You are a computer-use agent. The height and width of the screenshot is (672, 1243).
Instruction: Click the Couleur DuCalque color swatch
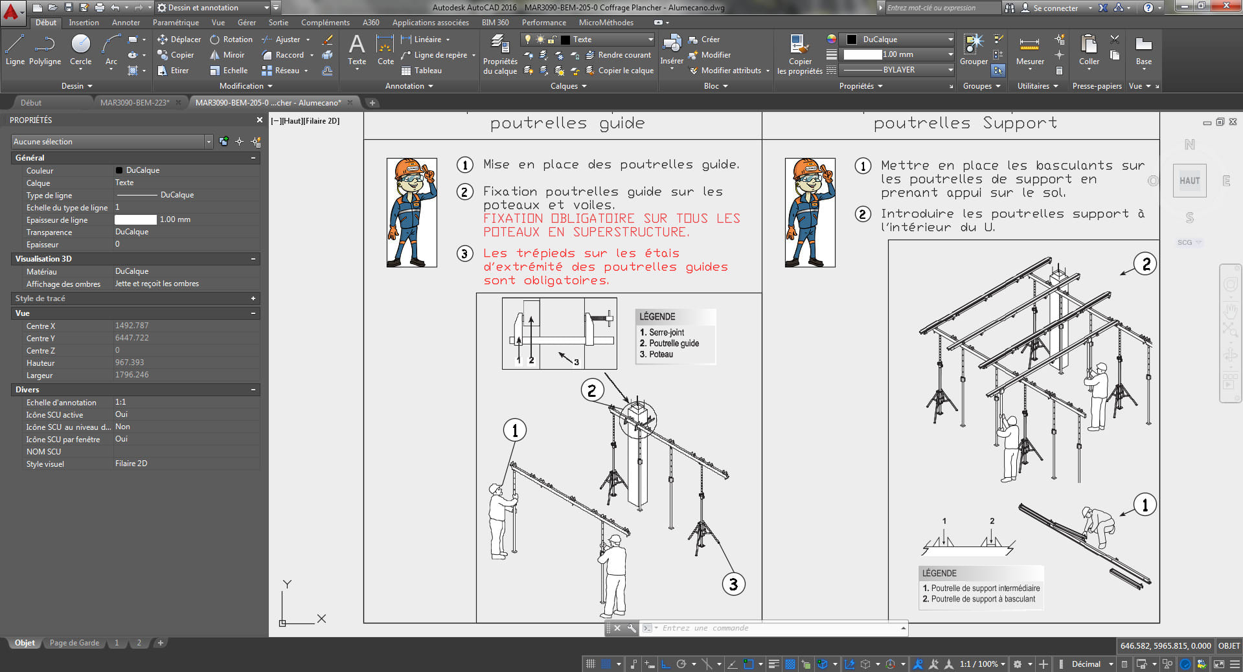[120, 170]
